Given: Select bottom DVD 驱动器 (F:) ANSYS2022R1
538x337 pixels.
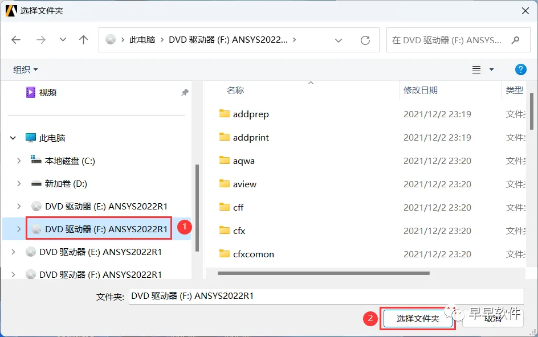Looking at the screenshot, I should pos(100,274).
